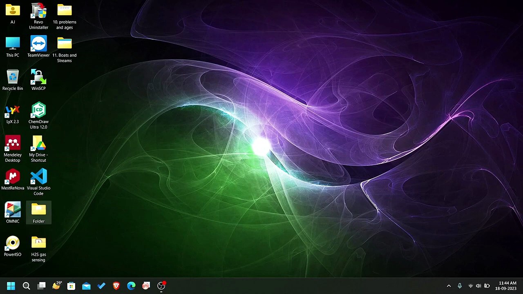Expand the hidden system tray icons
Screen dimensions: 523x294
449,286
